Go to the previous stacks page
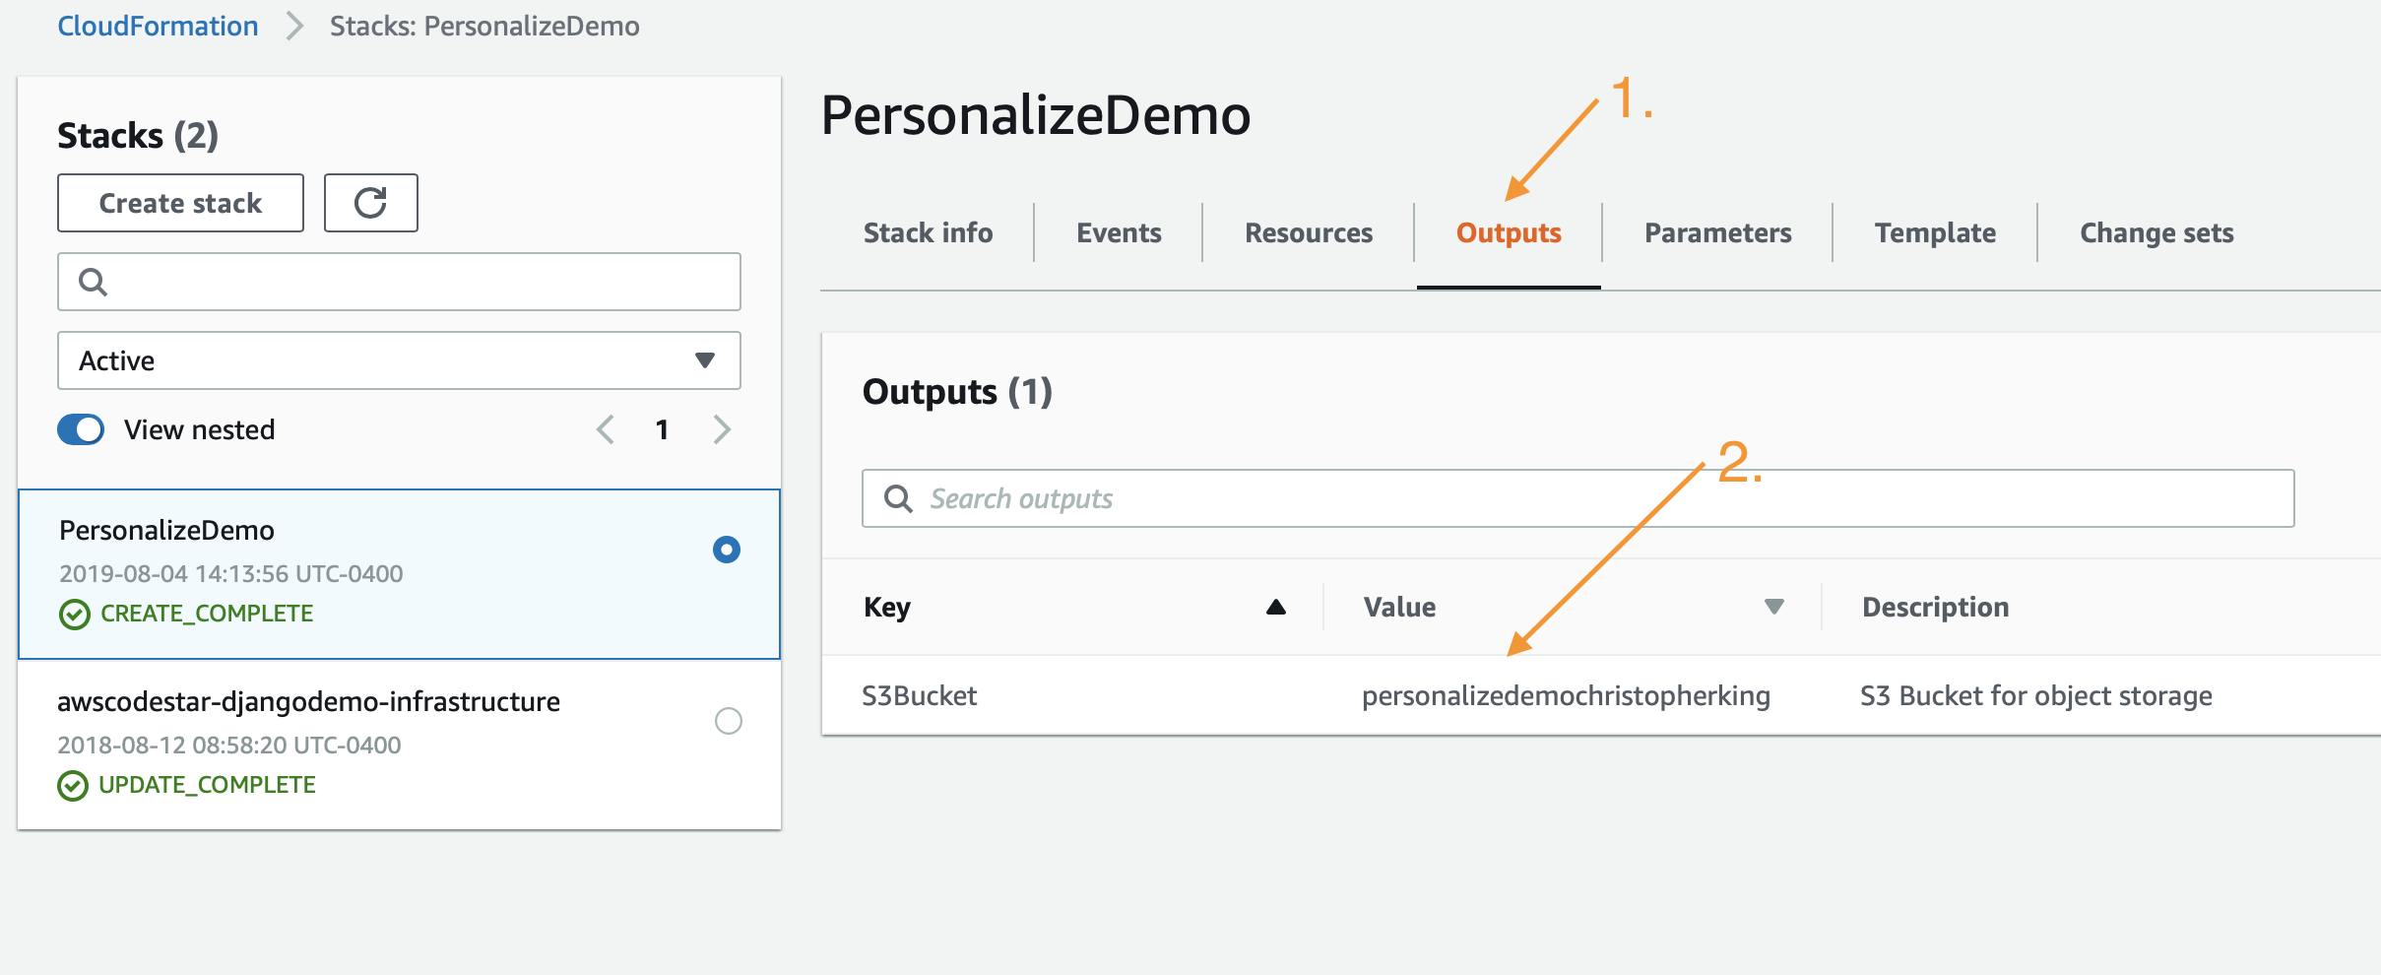Viewport: 2381px width, 975px height. pos(605,429)
